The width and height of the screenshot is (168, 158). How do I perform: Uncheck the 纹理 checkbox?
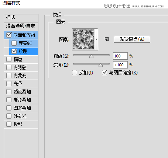point(14,51)
